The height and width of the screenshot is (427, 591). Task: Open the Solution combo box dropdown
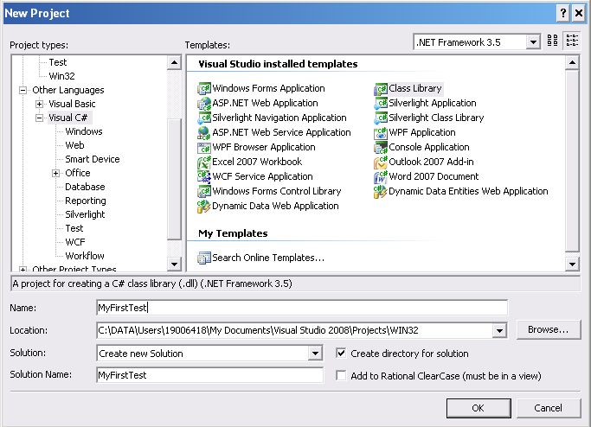[315, 354]
